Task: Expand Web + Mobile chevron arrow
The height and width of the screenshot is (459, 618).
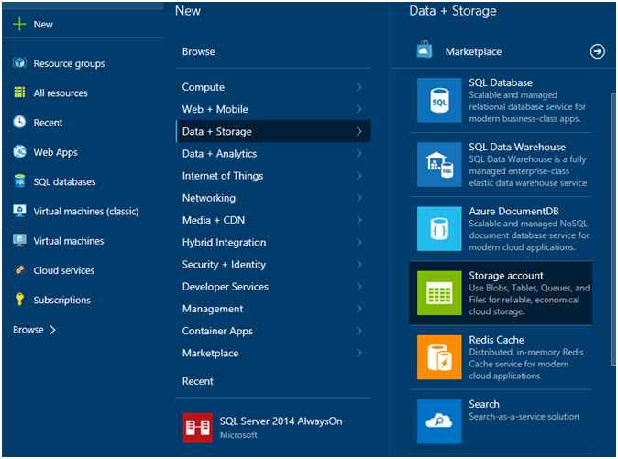Action: (359, 109)
